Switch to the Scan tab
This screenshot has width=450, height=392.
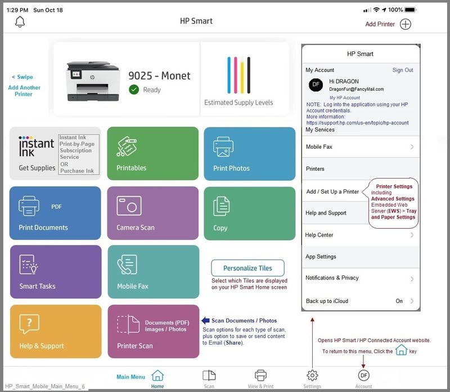[209, 379]
